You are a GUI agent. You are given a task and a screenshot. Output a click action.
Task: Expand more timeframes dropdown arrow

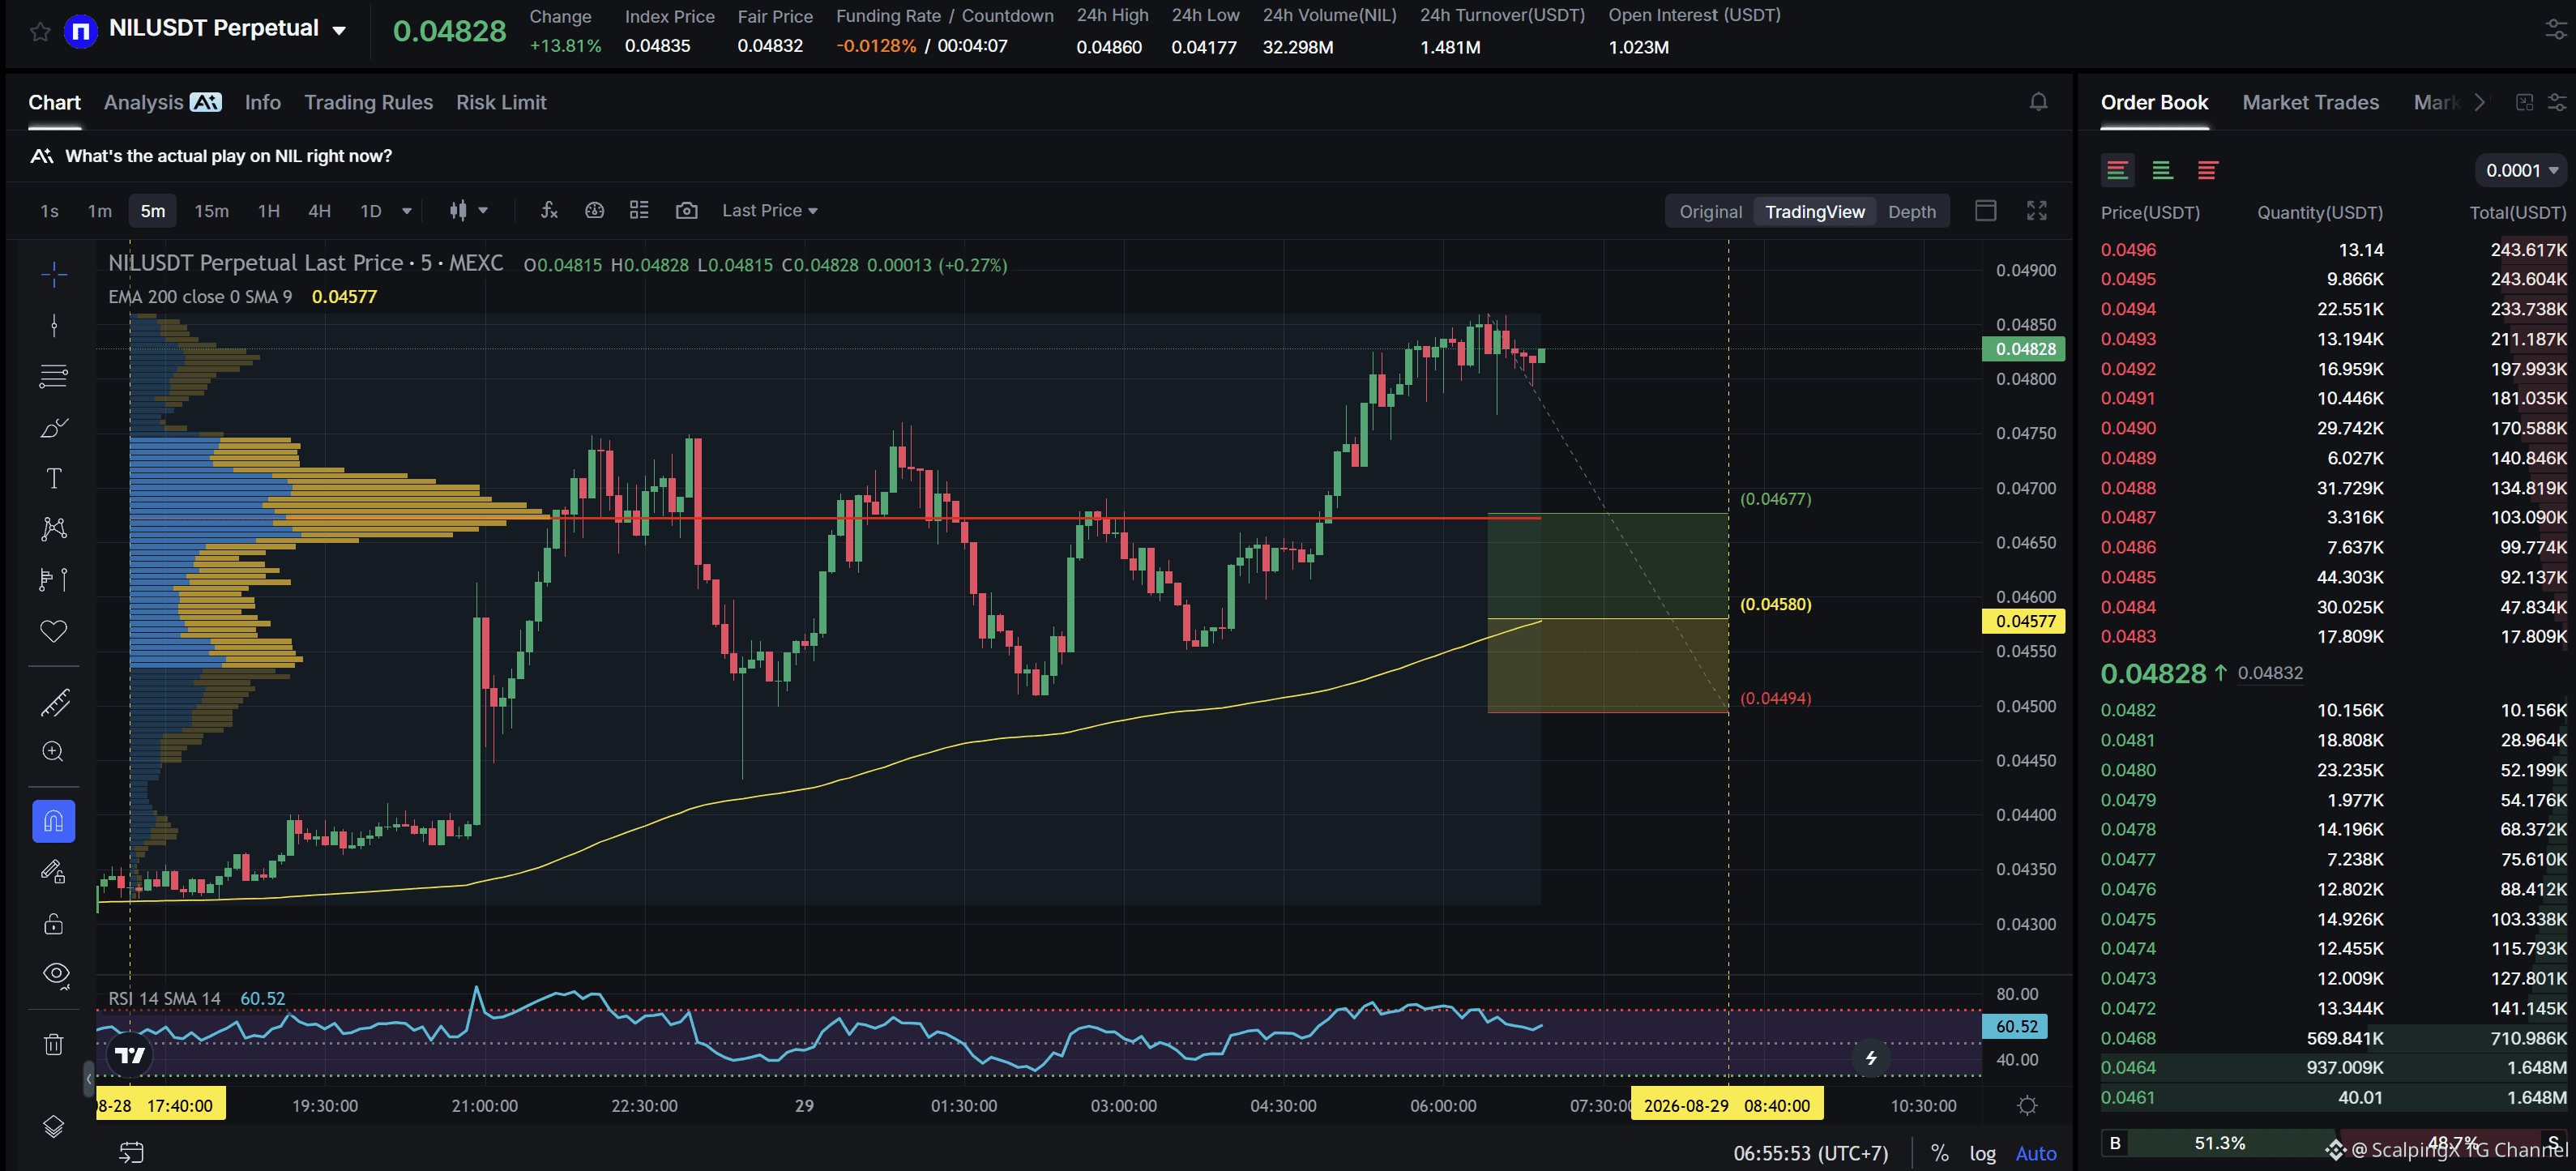(x=407, y=211)
